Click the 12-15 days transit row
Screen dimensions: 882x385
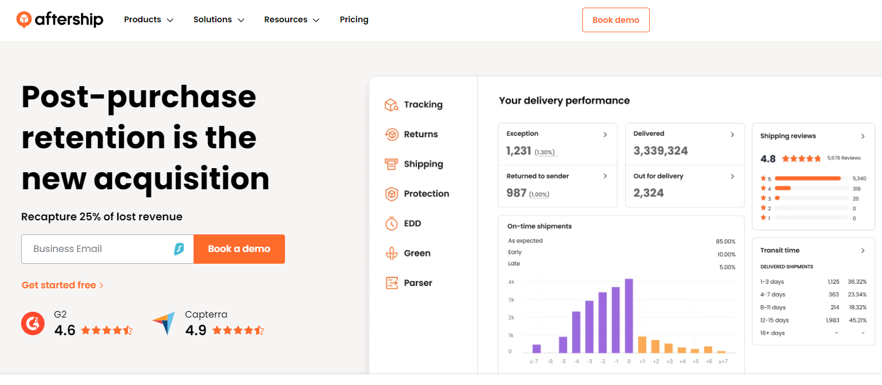click(x=813, y=321)
